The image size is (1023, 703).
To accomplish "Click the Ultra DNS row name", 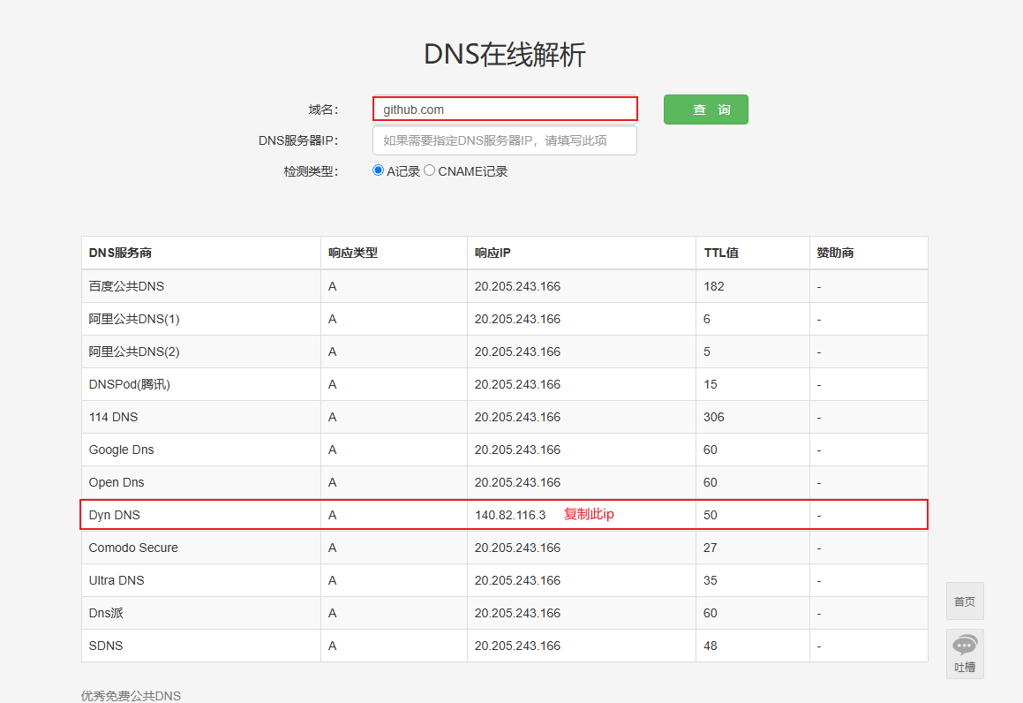I will (117, 580).
